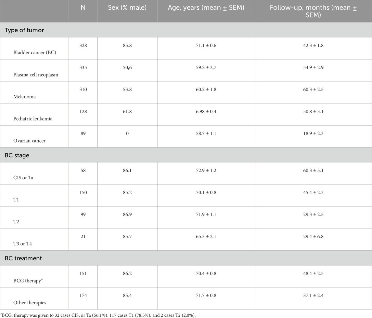The height and width of the screenshot is (318, 372).
Task: Select the "Age, years (mean ± SEM)" header
Action: pyautogui.click(x=206, y=7)
